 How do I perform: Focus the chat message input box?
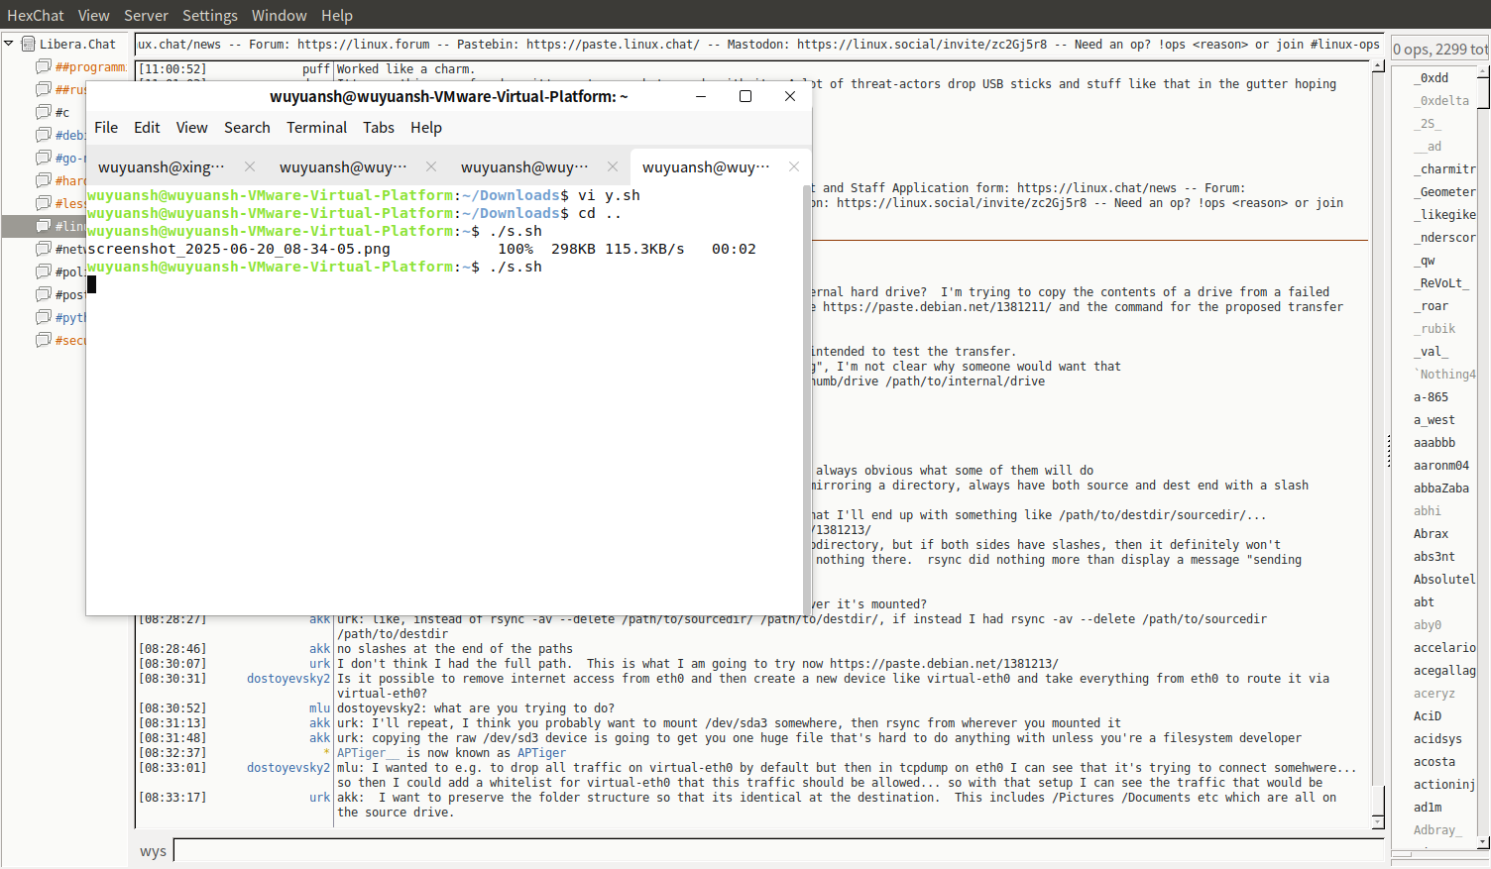(x=773, y=851)
